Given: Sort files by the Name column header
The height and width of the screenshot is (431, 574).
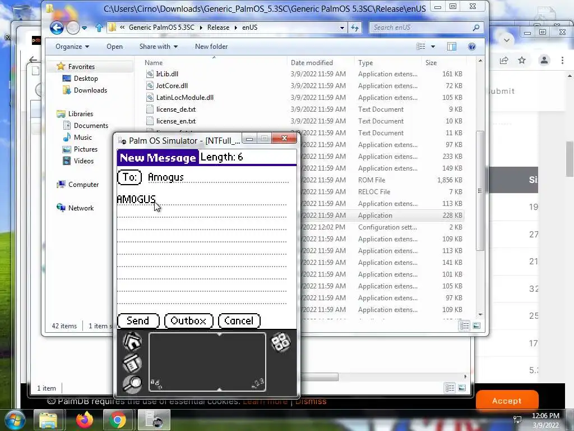Looking at the screenshot, I should click(154, 63).
